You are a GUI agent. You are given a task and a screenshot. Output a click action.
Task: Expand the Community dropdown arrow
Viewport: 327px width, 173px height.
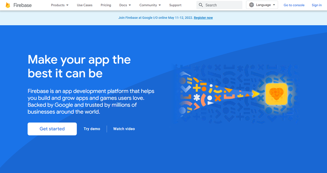(x=160, y=5)
